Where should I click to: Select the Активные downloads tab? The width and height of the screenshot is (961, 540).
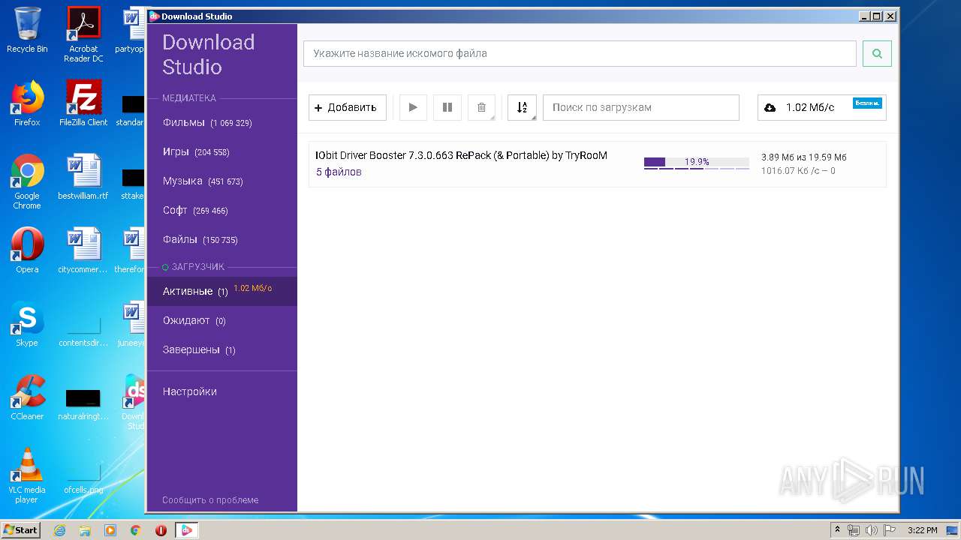point(222,291)
